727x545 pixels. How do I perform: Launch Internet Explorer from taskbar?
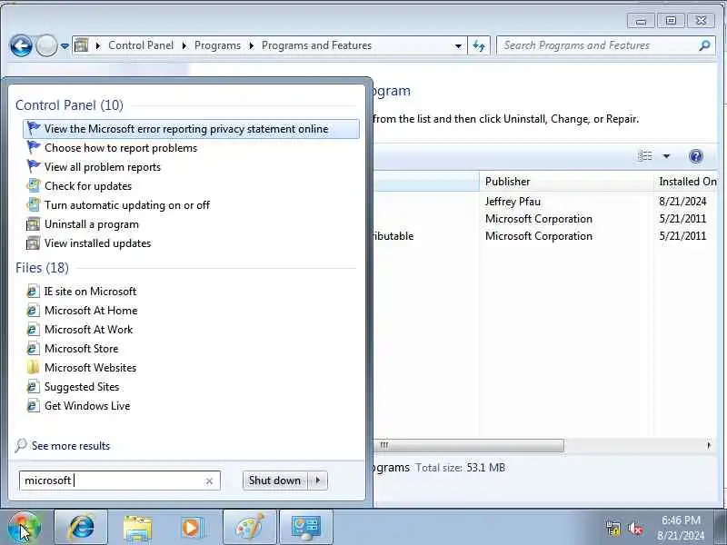81,528
